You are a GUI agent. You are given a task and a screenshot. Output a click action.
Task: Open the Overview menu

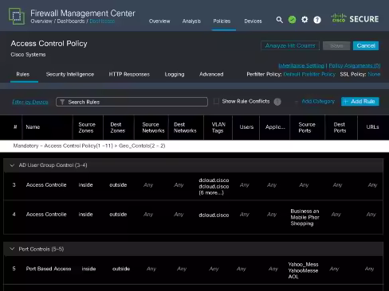click(x=159, y=21)
